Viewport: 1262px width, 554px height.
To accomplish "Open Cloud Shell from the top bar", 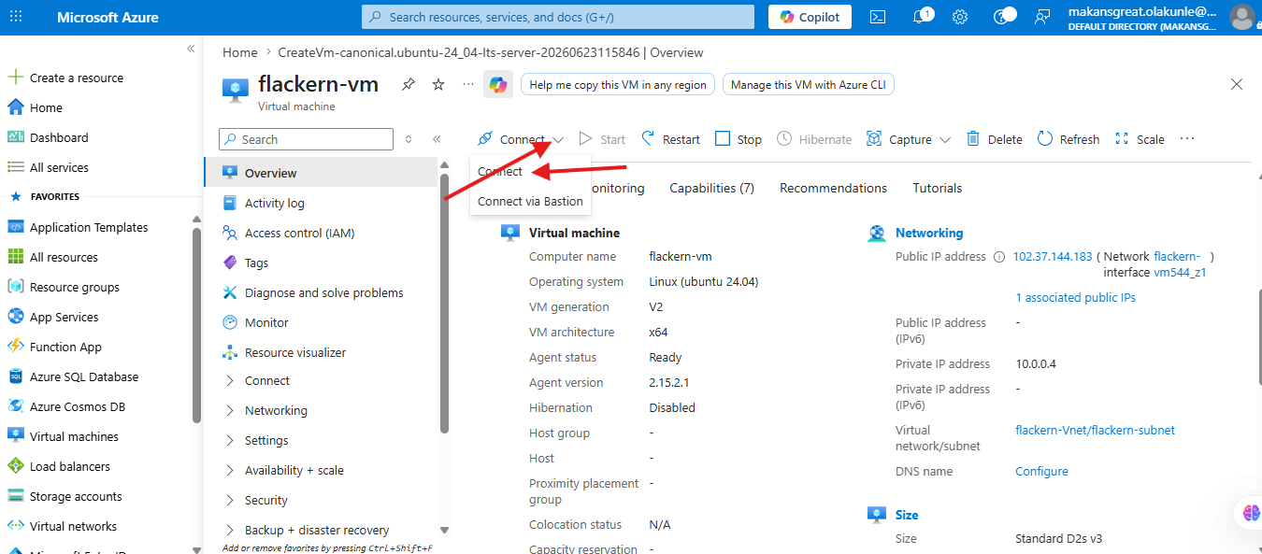I will click(x=878, y=17).
